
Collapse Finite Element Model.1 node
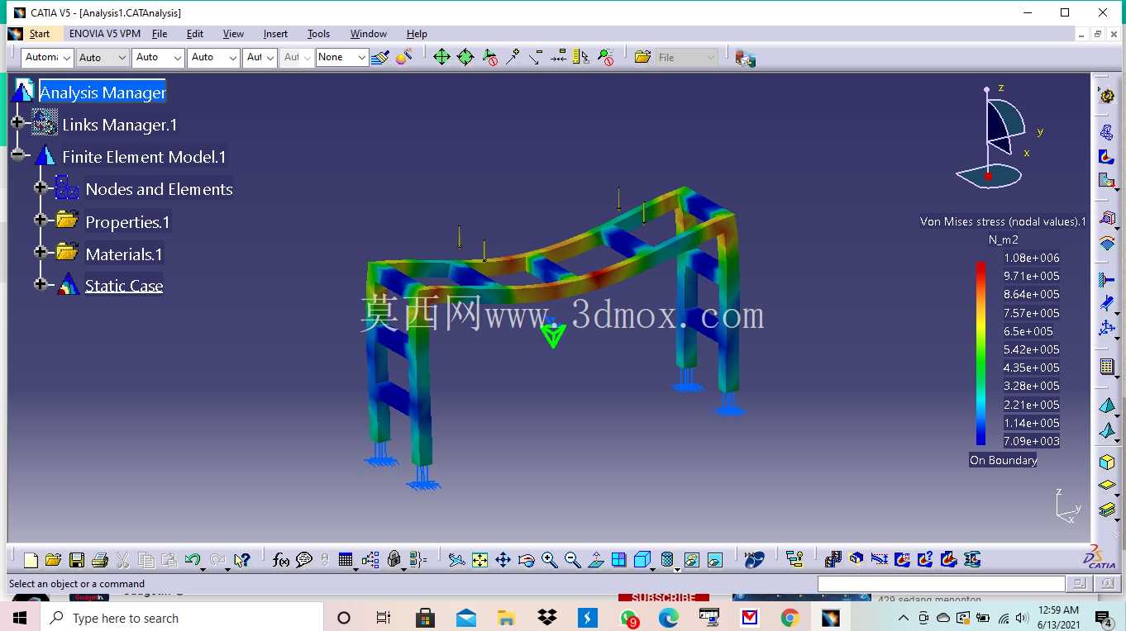click(x=17, y=154)
